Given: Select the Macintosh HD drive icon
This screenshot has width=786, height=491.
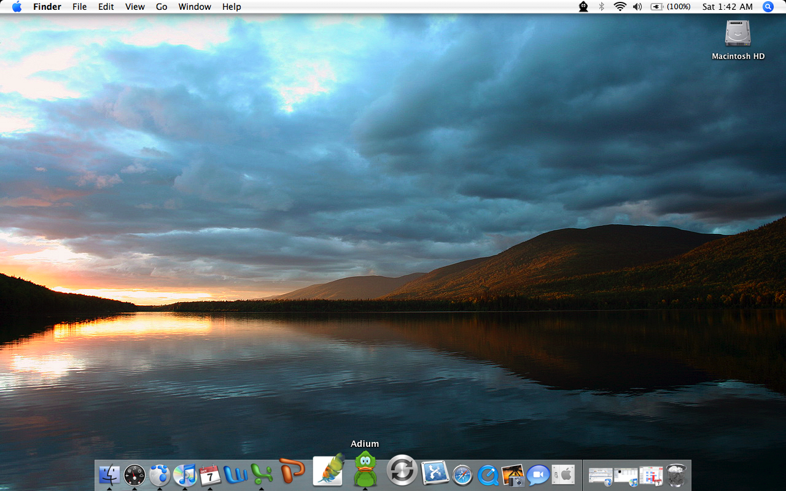Looking at the screenshot, I should point(738,33).
